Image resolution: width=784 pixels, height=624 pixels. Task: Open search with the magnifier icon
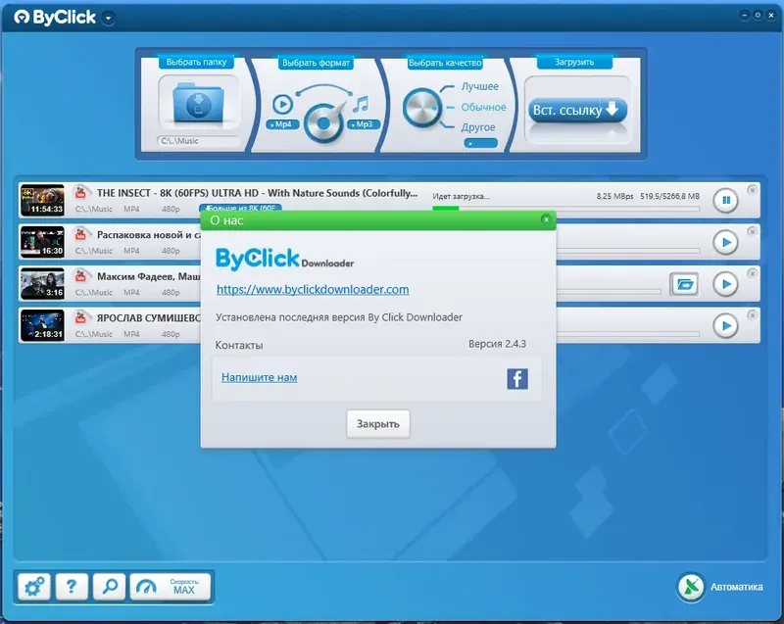click(x=109, y=587)
